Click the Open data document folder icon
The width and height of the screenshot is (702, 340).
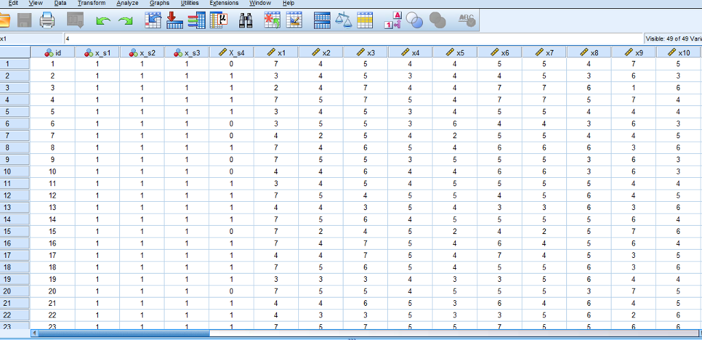click(3, 20)
